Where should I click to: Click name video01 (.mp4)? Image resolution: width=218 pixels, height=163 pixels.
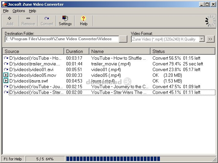106,69
